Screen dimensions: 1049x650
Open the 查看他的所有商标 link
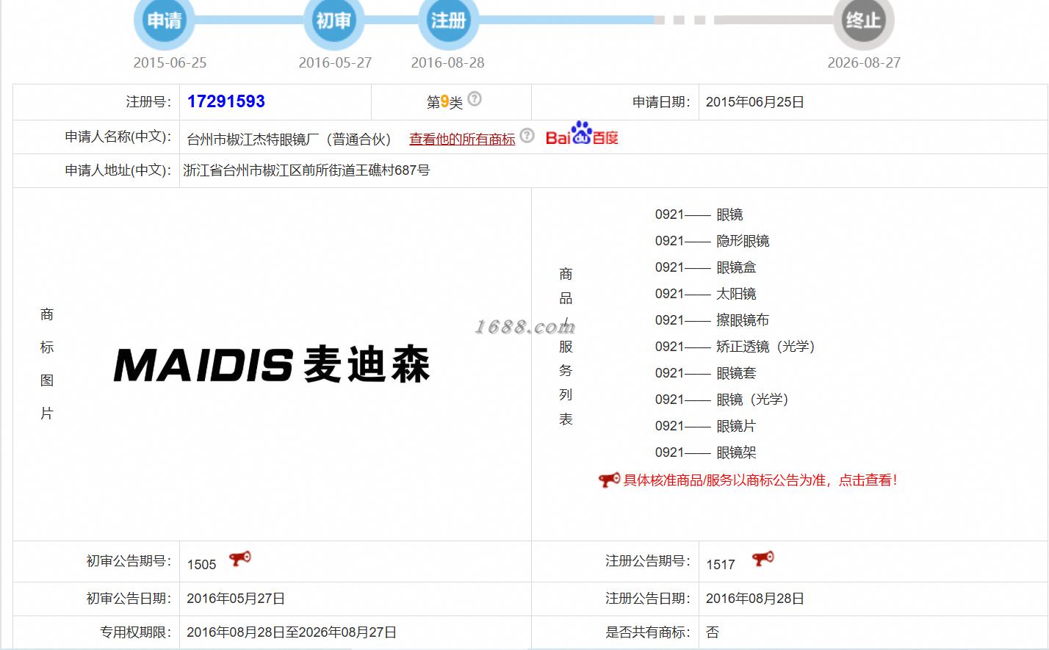[462, 139]
